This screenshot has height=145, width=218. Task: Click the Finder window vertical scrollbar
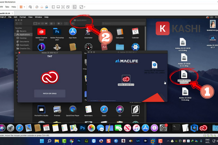(145, 39)
